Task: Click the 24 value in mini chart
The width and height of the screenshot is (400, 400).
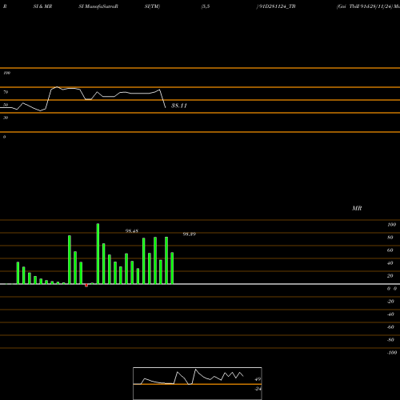Action: point(258,389)
